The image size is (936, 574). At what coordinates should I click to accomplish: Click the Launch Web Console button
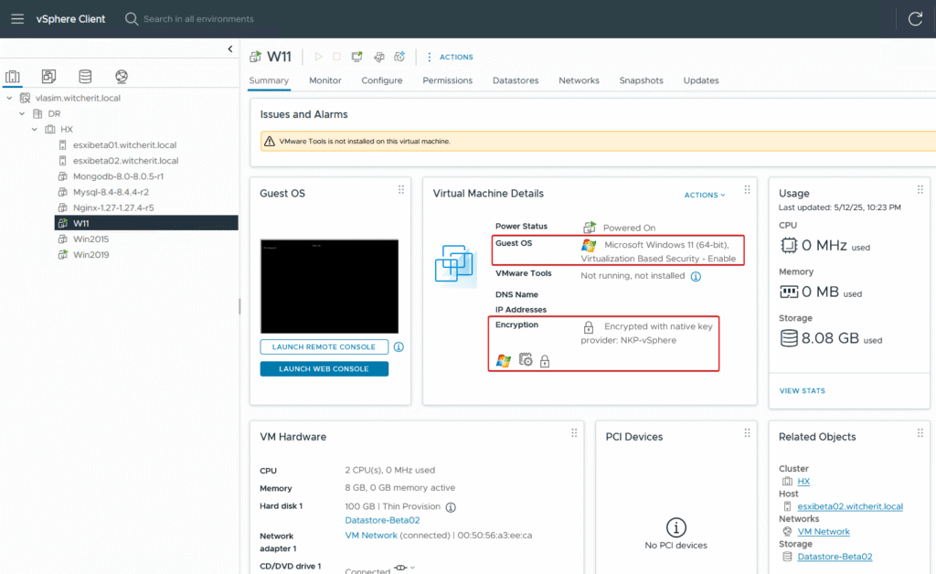[324, 368]
